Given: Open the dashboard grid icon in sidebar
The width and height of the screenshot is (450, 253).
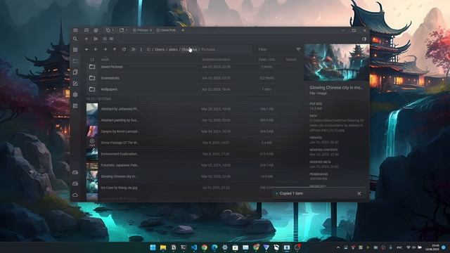Looking at the screenshot, I should pos(75,106).
